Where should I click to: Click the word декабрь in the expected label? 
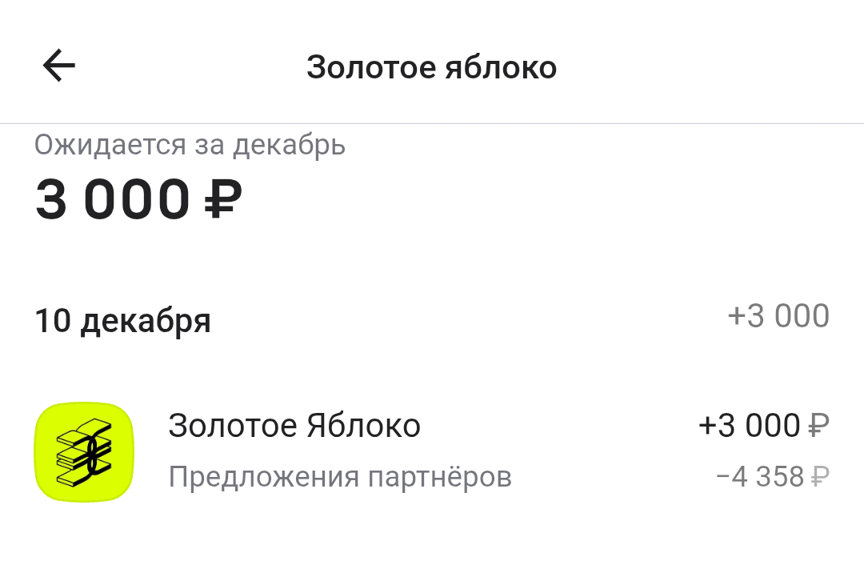pyautogui.click(x=289, y=146)
